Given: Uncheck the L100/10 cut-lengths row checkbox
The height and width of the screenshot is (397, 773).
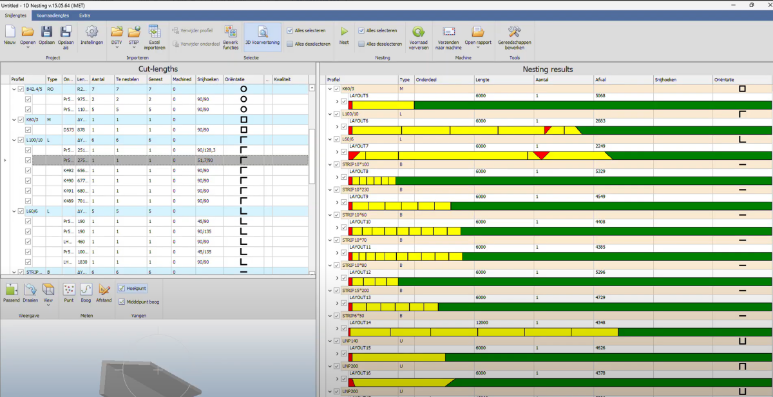Looking at the screenshot, I should coord(21,140).
